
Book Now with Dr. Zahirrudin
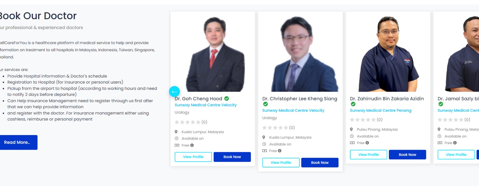coord(407,155)
